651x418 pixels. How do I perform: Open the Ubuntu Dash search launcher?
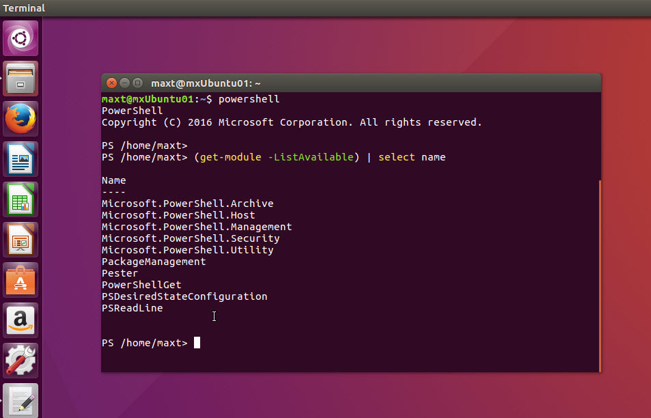(20, 38)
